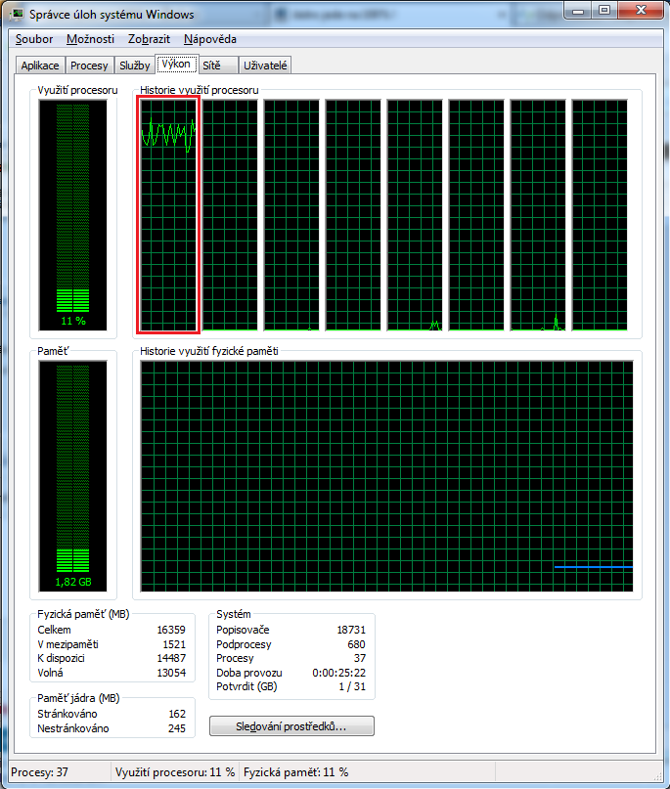Click the CPU usage meter showing 11 %
The image size is (670, 789).
73,215
